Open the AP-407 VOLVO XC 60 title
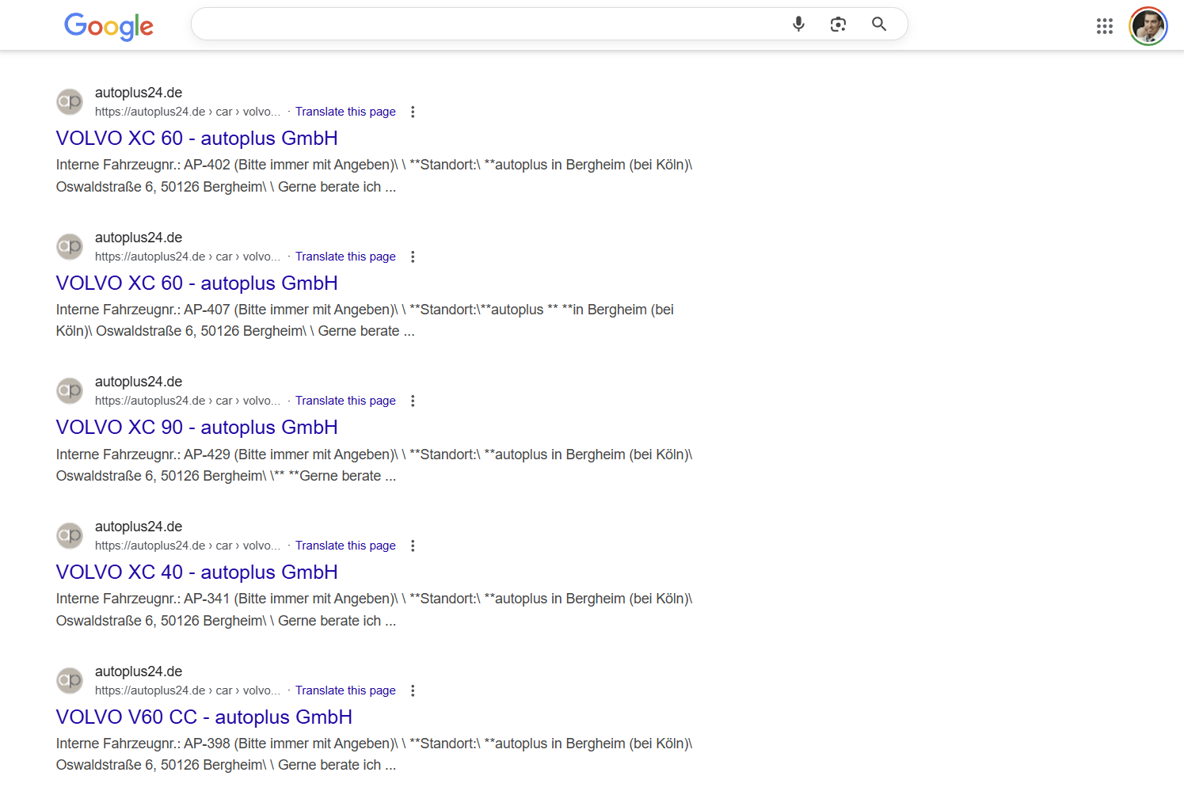This screenshot has height=795, width=1184. (x=196, y=283)
